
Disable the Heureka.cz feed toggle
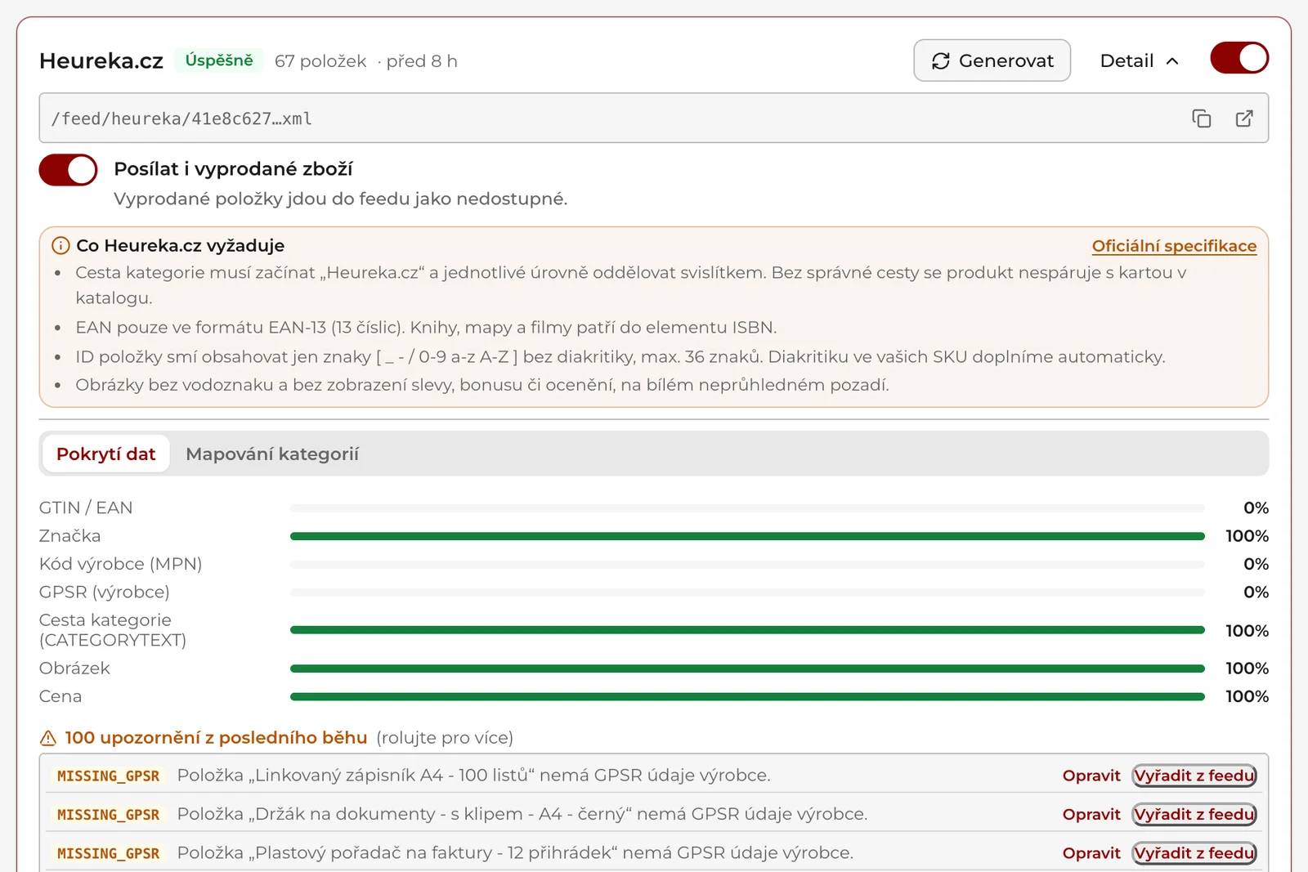pyautogui.click(x=1239, y=58)
